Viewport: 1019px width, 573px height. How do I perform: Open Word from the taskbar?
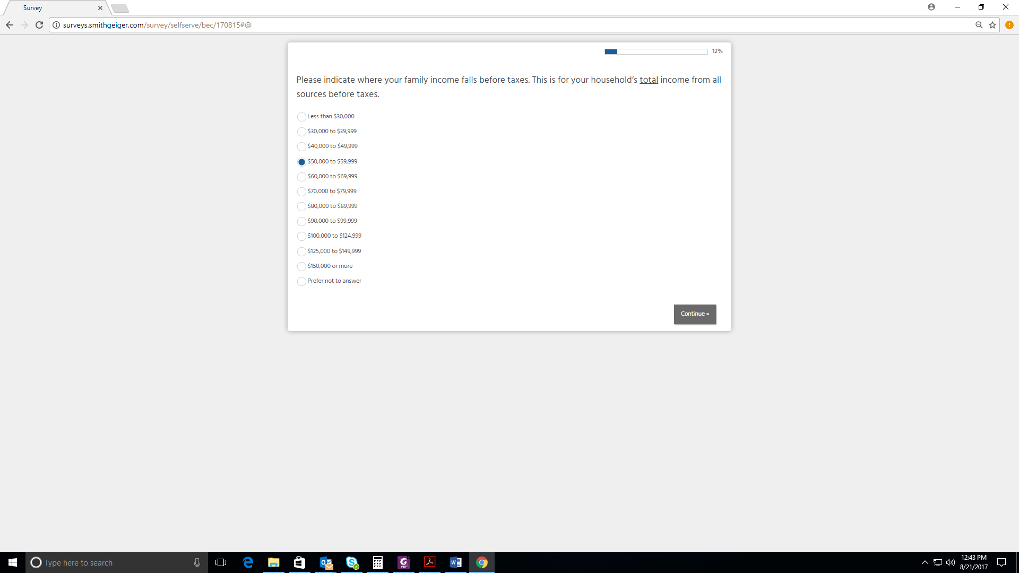[x=455, y=562]
